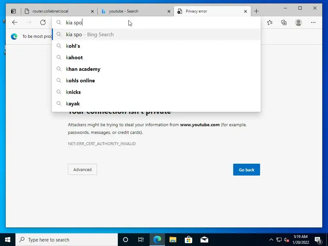Click the Edge logo in the info banner

click(14, 37)
